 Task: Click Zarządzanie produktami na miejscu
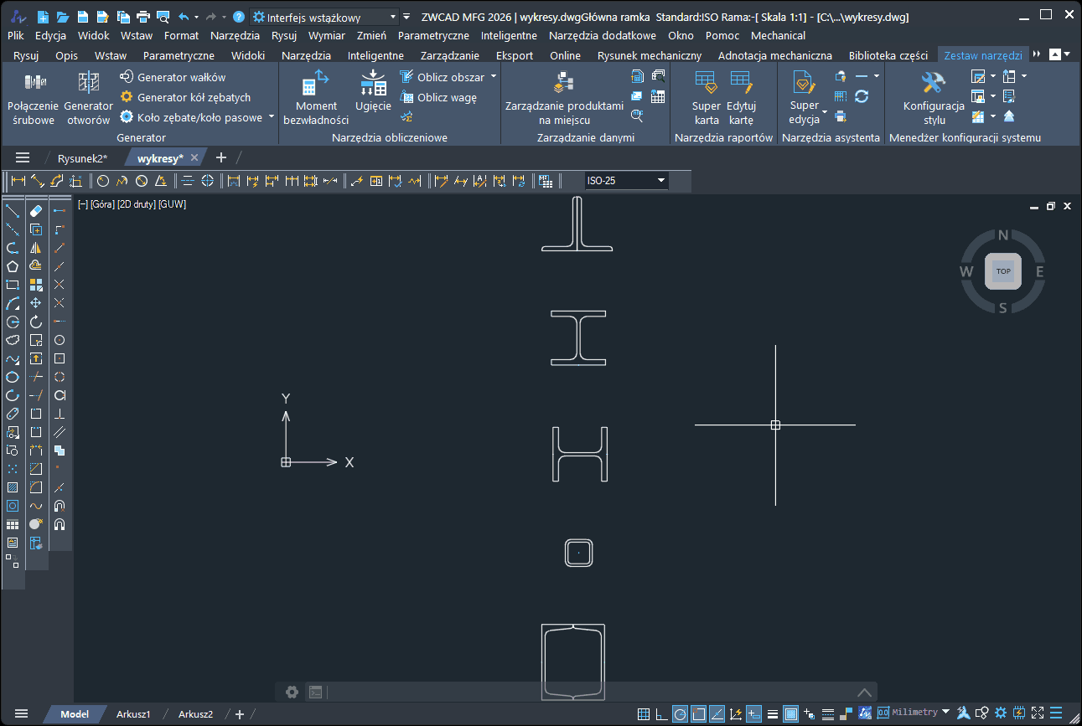[564, 95]
